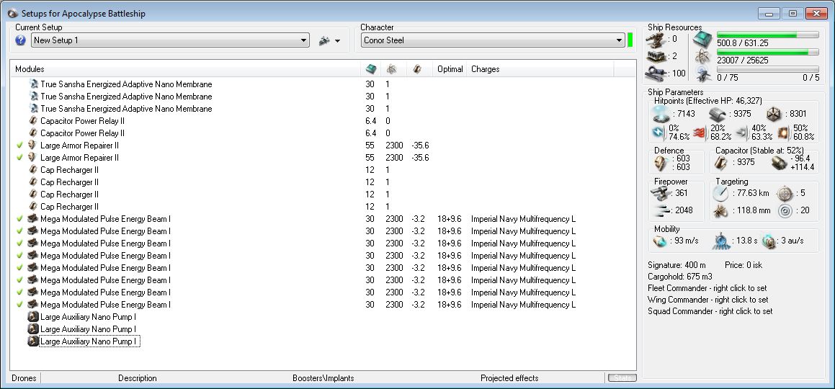Click the launcher hardpoints icon showing 0
This screenshot has width=835, height=389.
coord(656,39)
